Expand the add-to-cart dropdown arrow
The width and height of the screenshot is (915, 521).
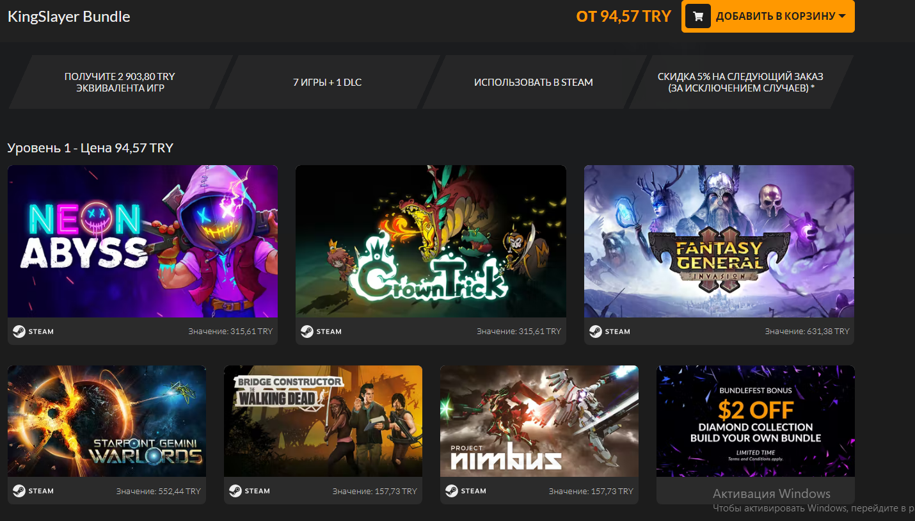point(842,16)
